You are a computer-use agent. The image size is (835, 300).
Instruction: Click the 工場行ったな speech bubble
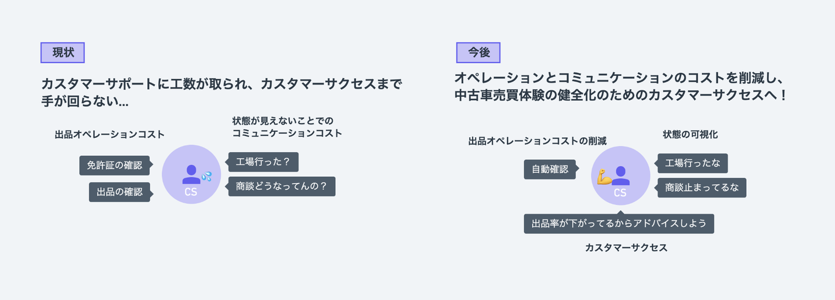pos(692,163)
